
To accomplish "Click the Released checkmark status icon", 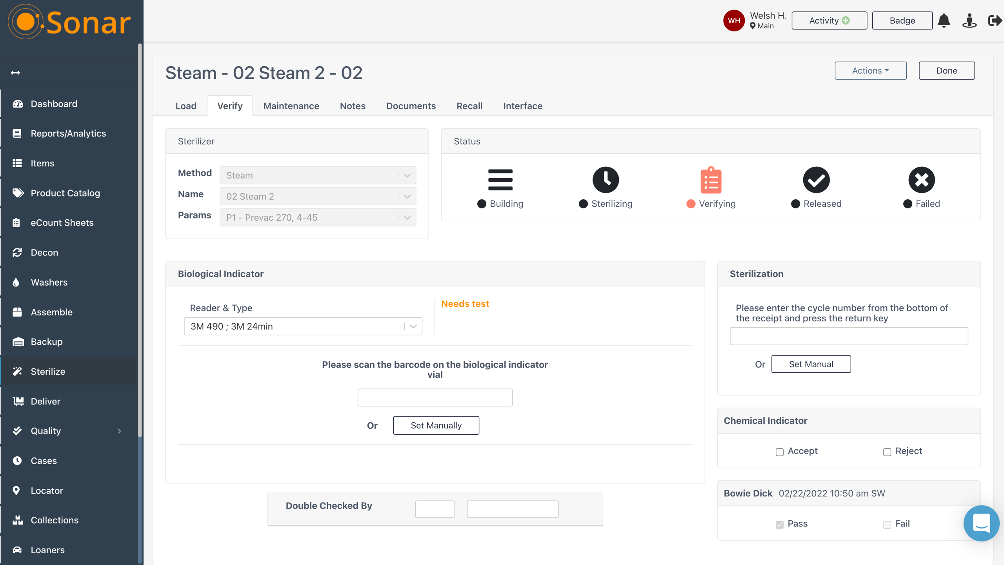I will coord(816,180).
